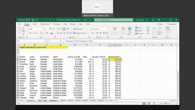The height and width of the screenshot is (110, 195).
Task: Open the Page Layout ribbon tab
Action: [45, 24]
